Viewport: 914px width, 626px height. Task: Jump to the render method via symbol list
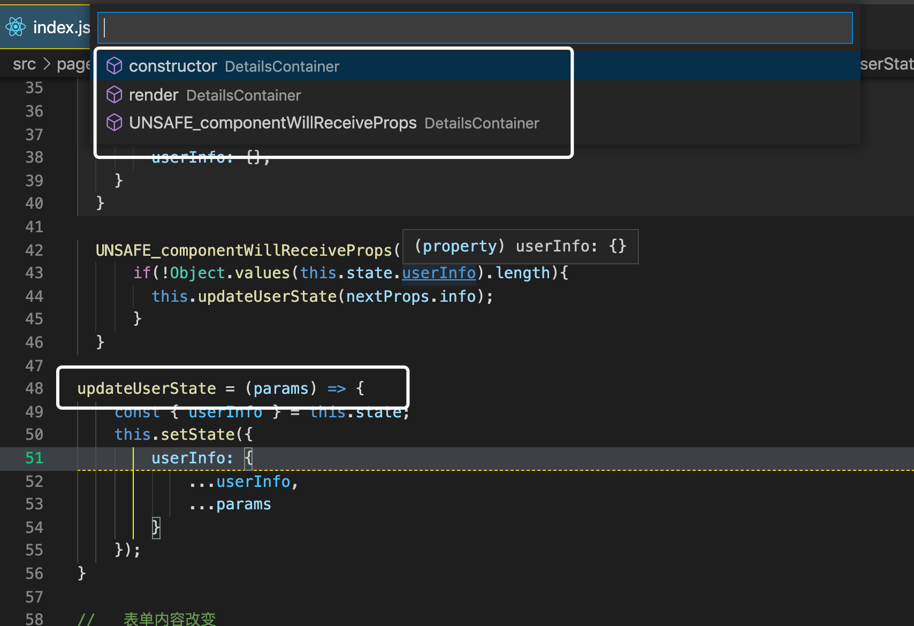coord(154,94)
